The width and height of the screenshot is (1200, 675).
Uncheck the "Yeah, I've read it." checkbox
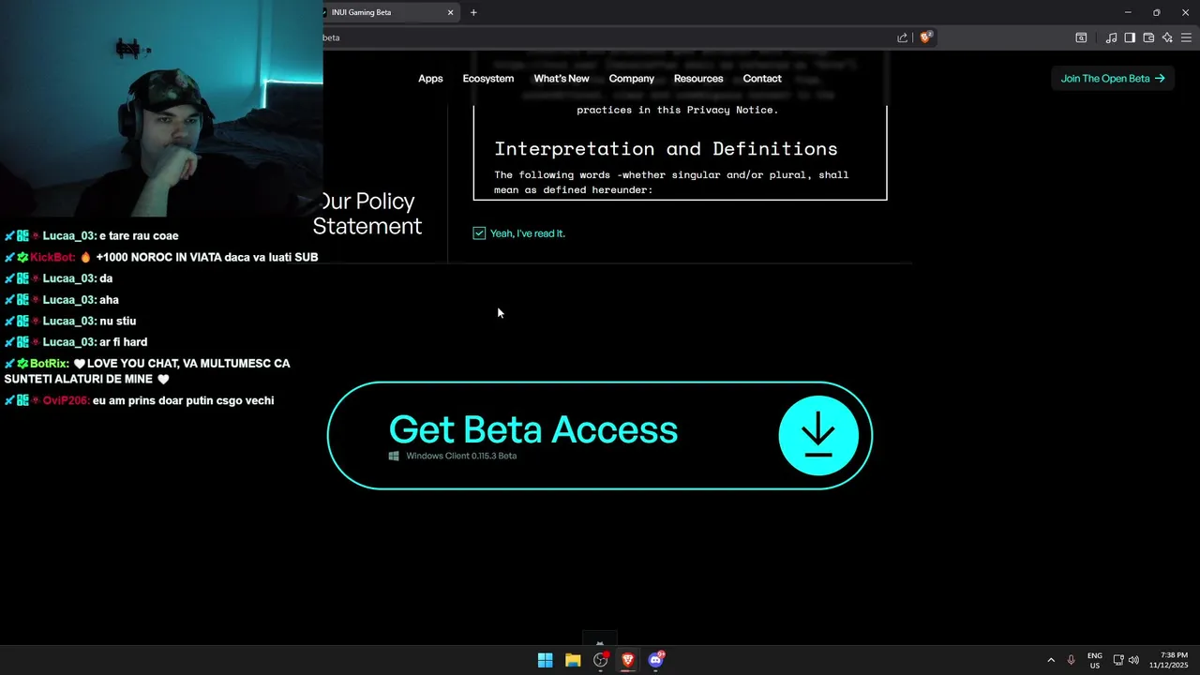pyautogui.click(x=479, y=232)
